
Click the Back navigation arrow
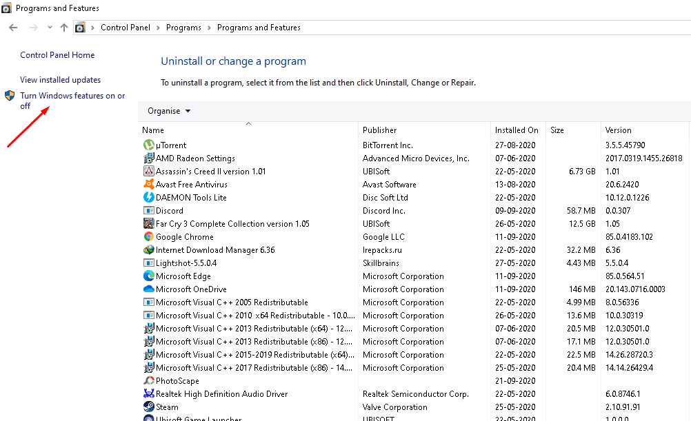(13, 28)
